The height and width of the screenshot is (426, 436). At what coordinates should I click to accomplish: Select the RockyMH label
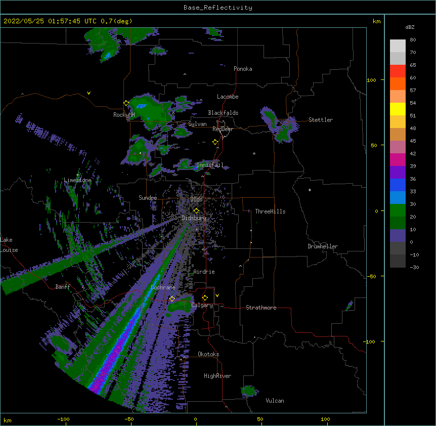124,115
